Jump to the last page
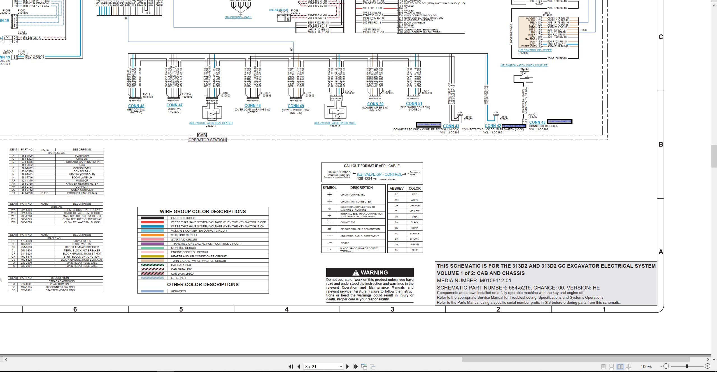 tap(356, 366)
